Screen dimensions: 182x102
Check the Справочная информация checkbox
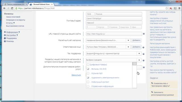[x=88, y=86]
